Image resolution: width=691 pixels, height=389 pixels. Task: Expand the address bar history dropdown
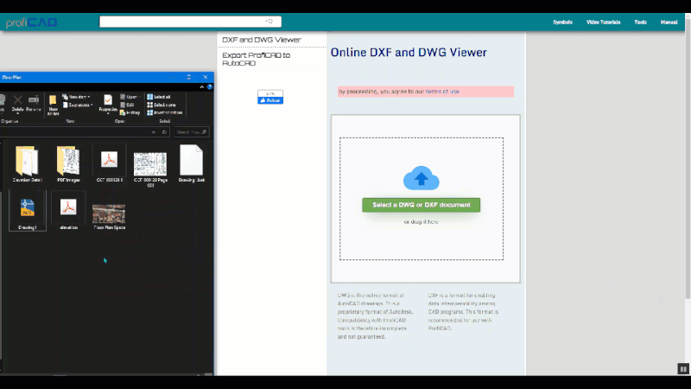(x=153, y=132)
